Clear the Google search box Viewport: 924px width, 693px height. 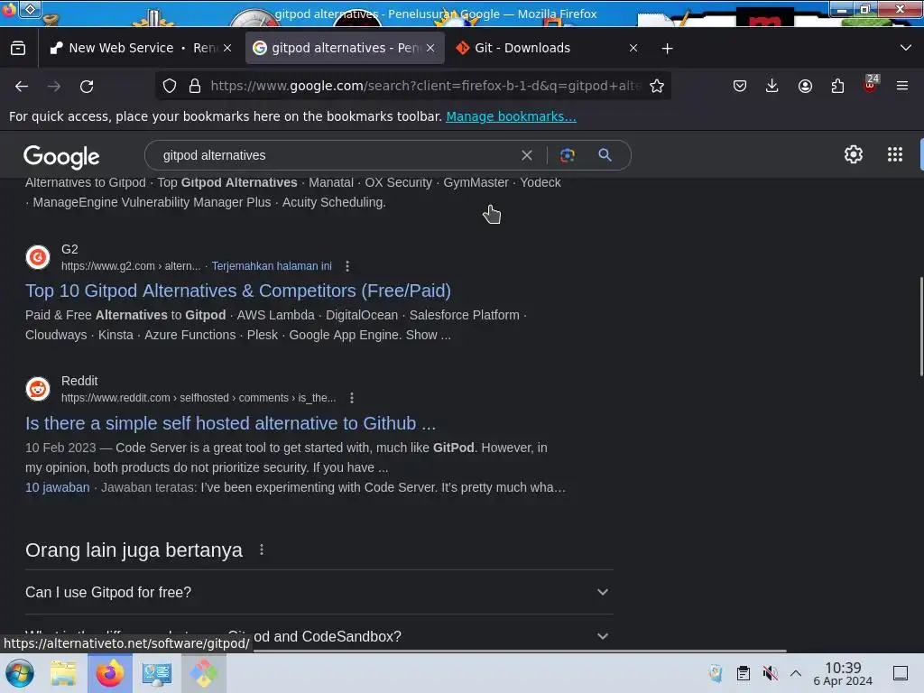(x=527, y=155)
